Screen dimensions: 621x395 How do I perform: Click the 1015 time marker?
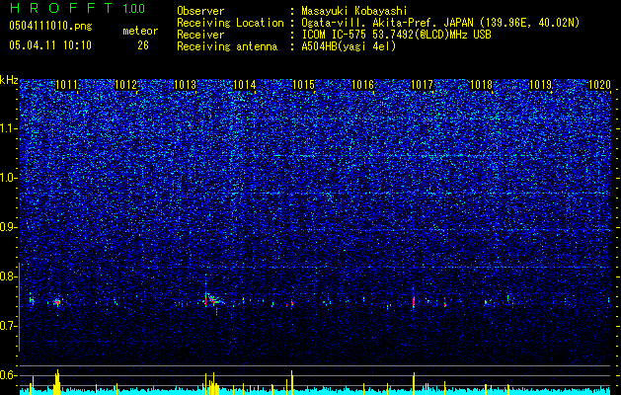coord(303,85)
